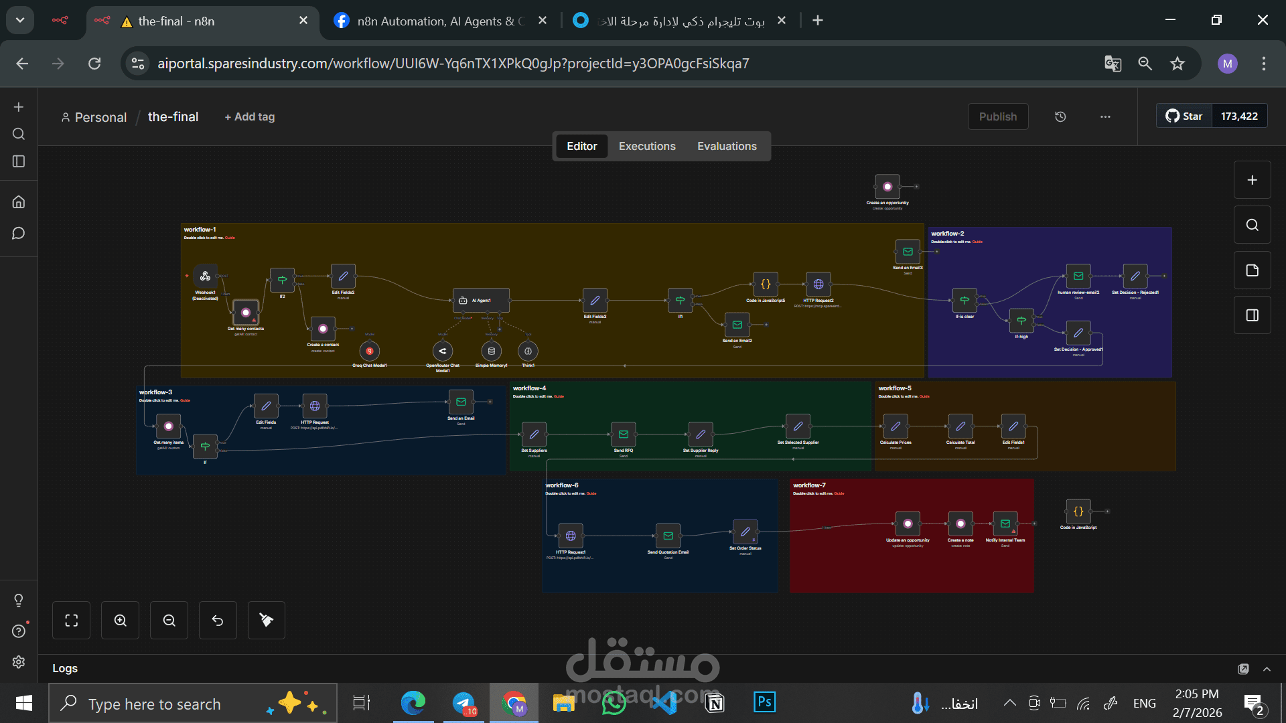Add a sticky note from the right toolbar
Screen dimensions: 1286x723
tap(1252, 270)
